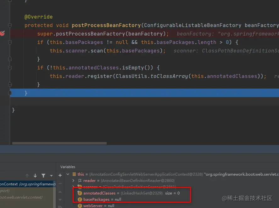Screen dimensions: 279x208
Task: Select 'webServer = null' variable row
Action: point(96,206)
